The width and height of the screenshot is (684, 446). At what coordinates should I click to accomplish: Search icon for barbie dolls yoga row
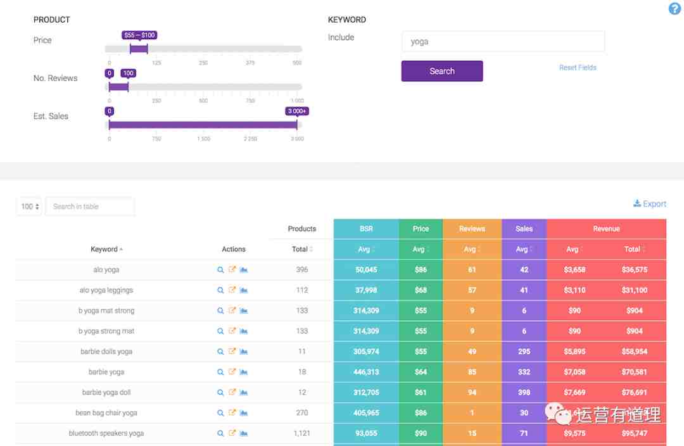pos(220,352)
